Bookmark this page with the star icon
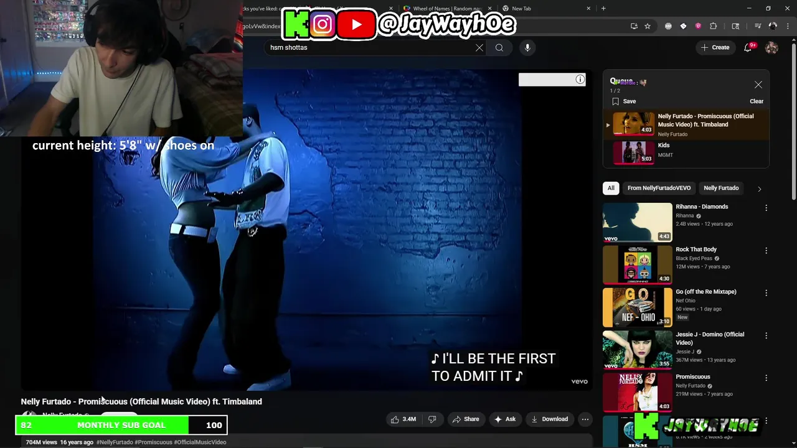Screen dimensions: 797x448 tap(648, 26)
